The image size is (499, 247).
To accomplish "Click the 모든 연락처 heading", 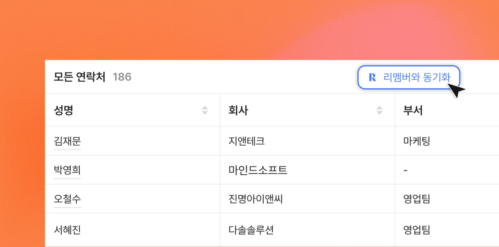I will [x=80, y=77].
